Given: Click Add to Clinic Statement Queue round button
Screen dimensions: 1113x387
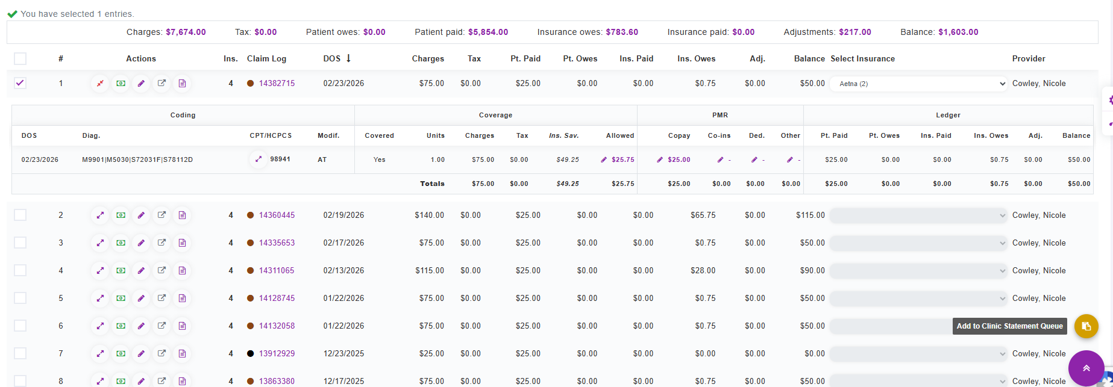Looking at the screenshot, I should click(1086, 326).
